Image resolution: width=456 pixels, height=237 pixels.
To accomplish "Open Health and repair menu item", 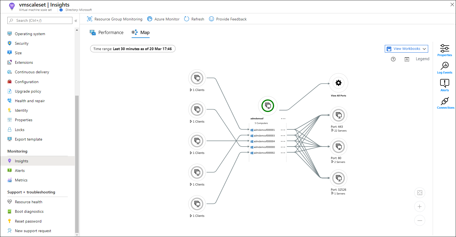I will pos(30,101).
